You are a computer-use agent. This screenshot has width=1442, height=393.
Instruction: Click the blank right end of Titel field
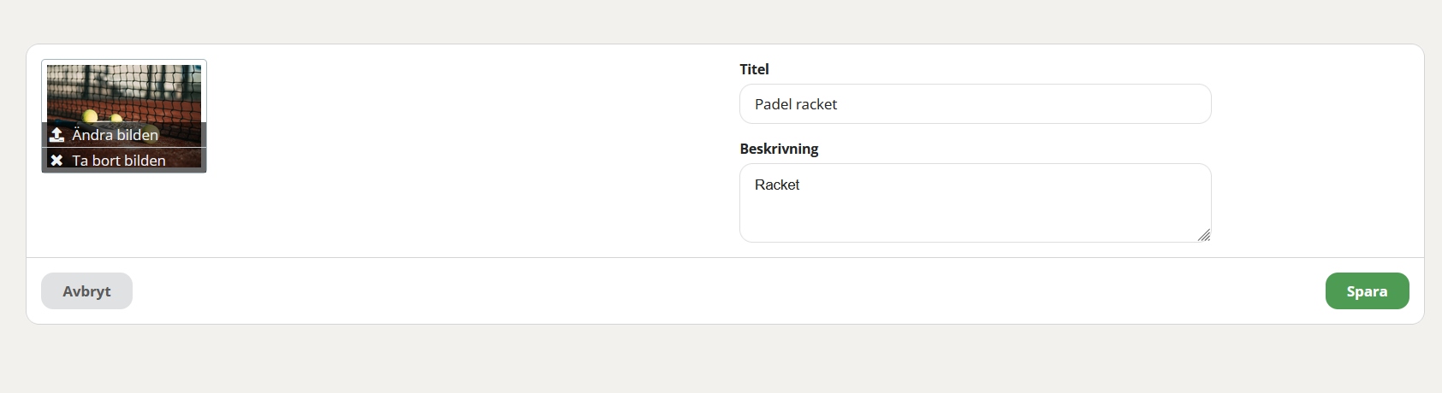click(x=1113, y=104)
